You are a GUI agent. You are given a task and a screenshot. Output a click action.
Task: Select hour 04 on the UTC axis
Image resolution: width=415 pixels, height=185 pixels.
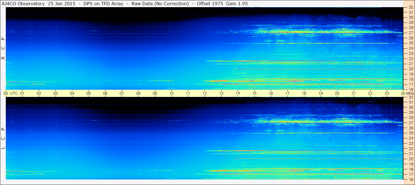point(72,93)
